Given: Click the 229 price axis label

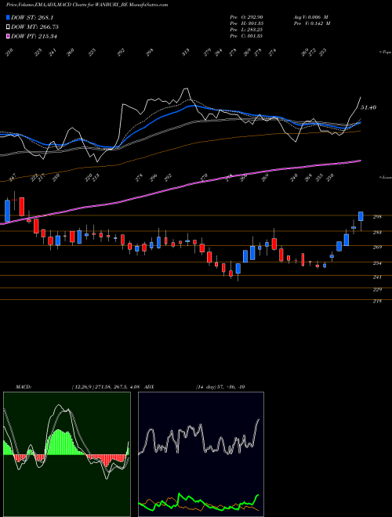Looking at the screenshot, I should (x=377, y=290).
